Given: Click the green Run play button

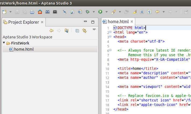Looking at the screenshot, I should (x=100, y=12).
